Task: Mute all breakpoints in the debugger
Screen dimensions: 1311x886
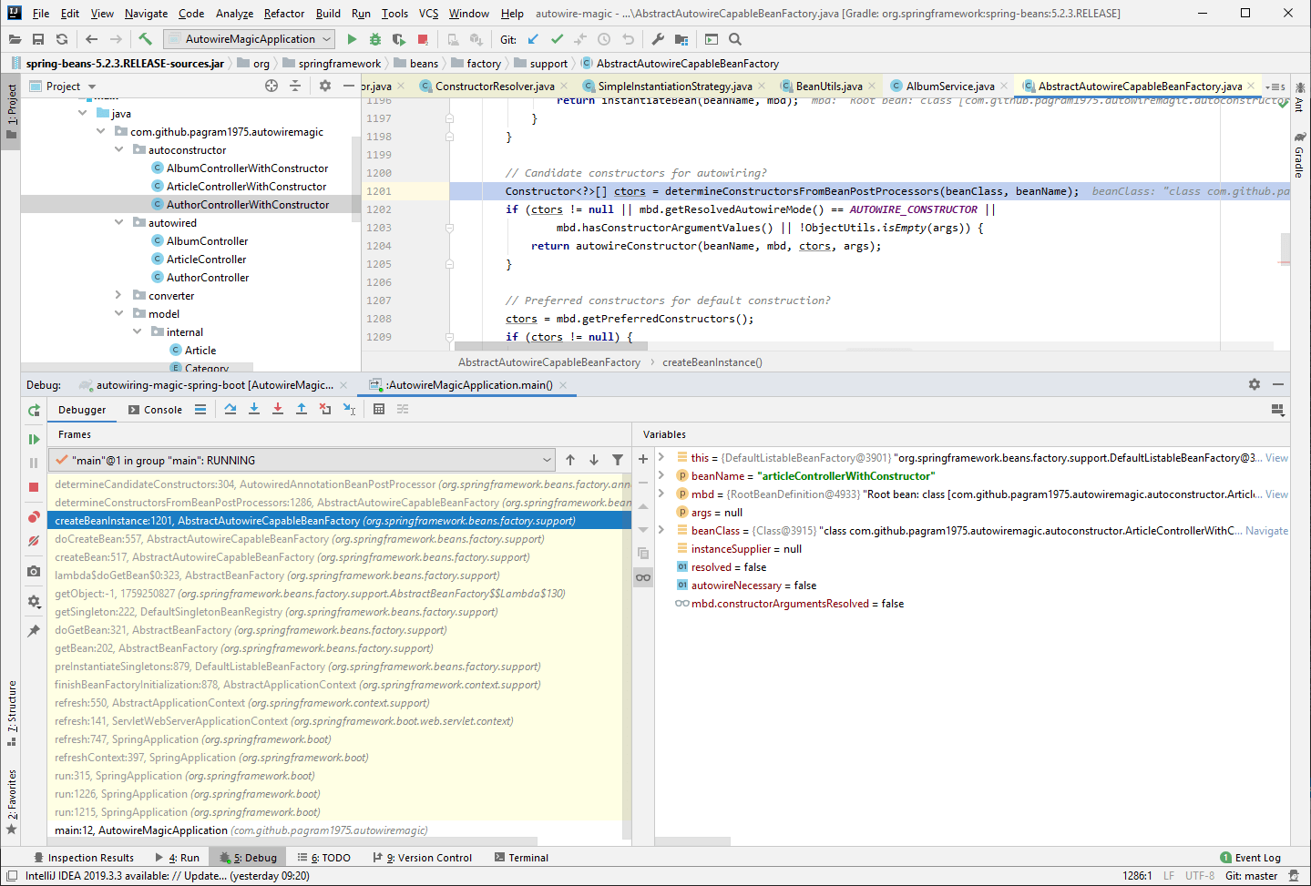Action: [33, 541]
